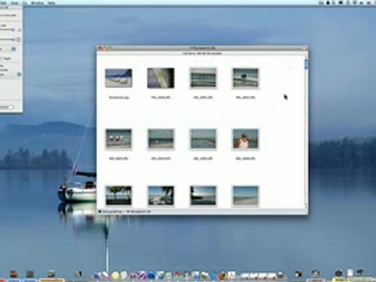Select the second-row sea photo with a small white dot
This screenshot has width=376, height=282.
(161, 139)
